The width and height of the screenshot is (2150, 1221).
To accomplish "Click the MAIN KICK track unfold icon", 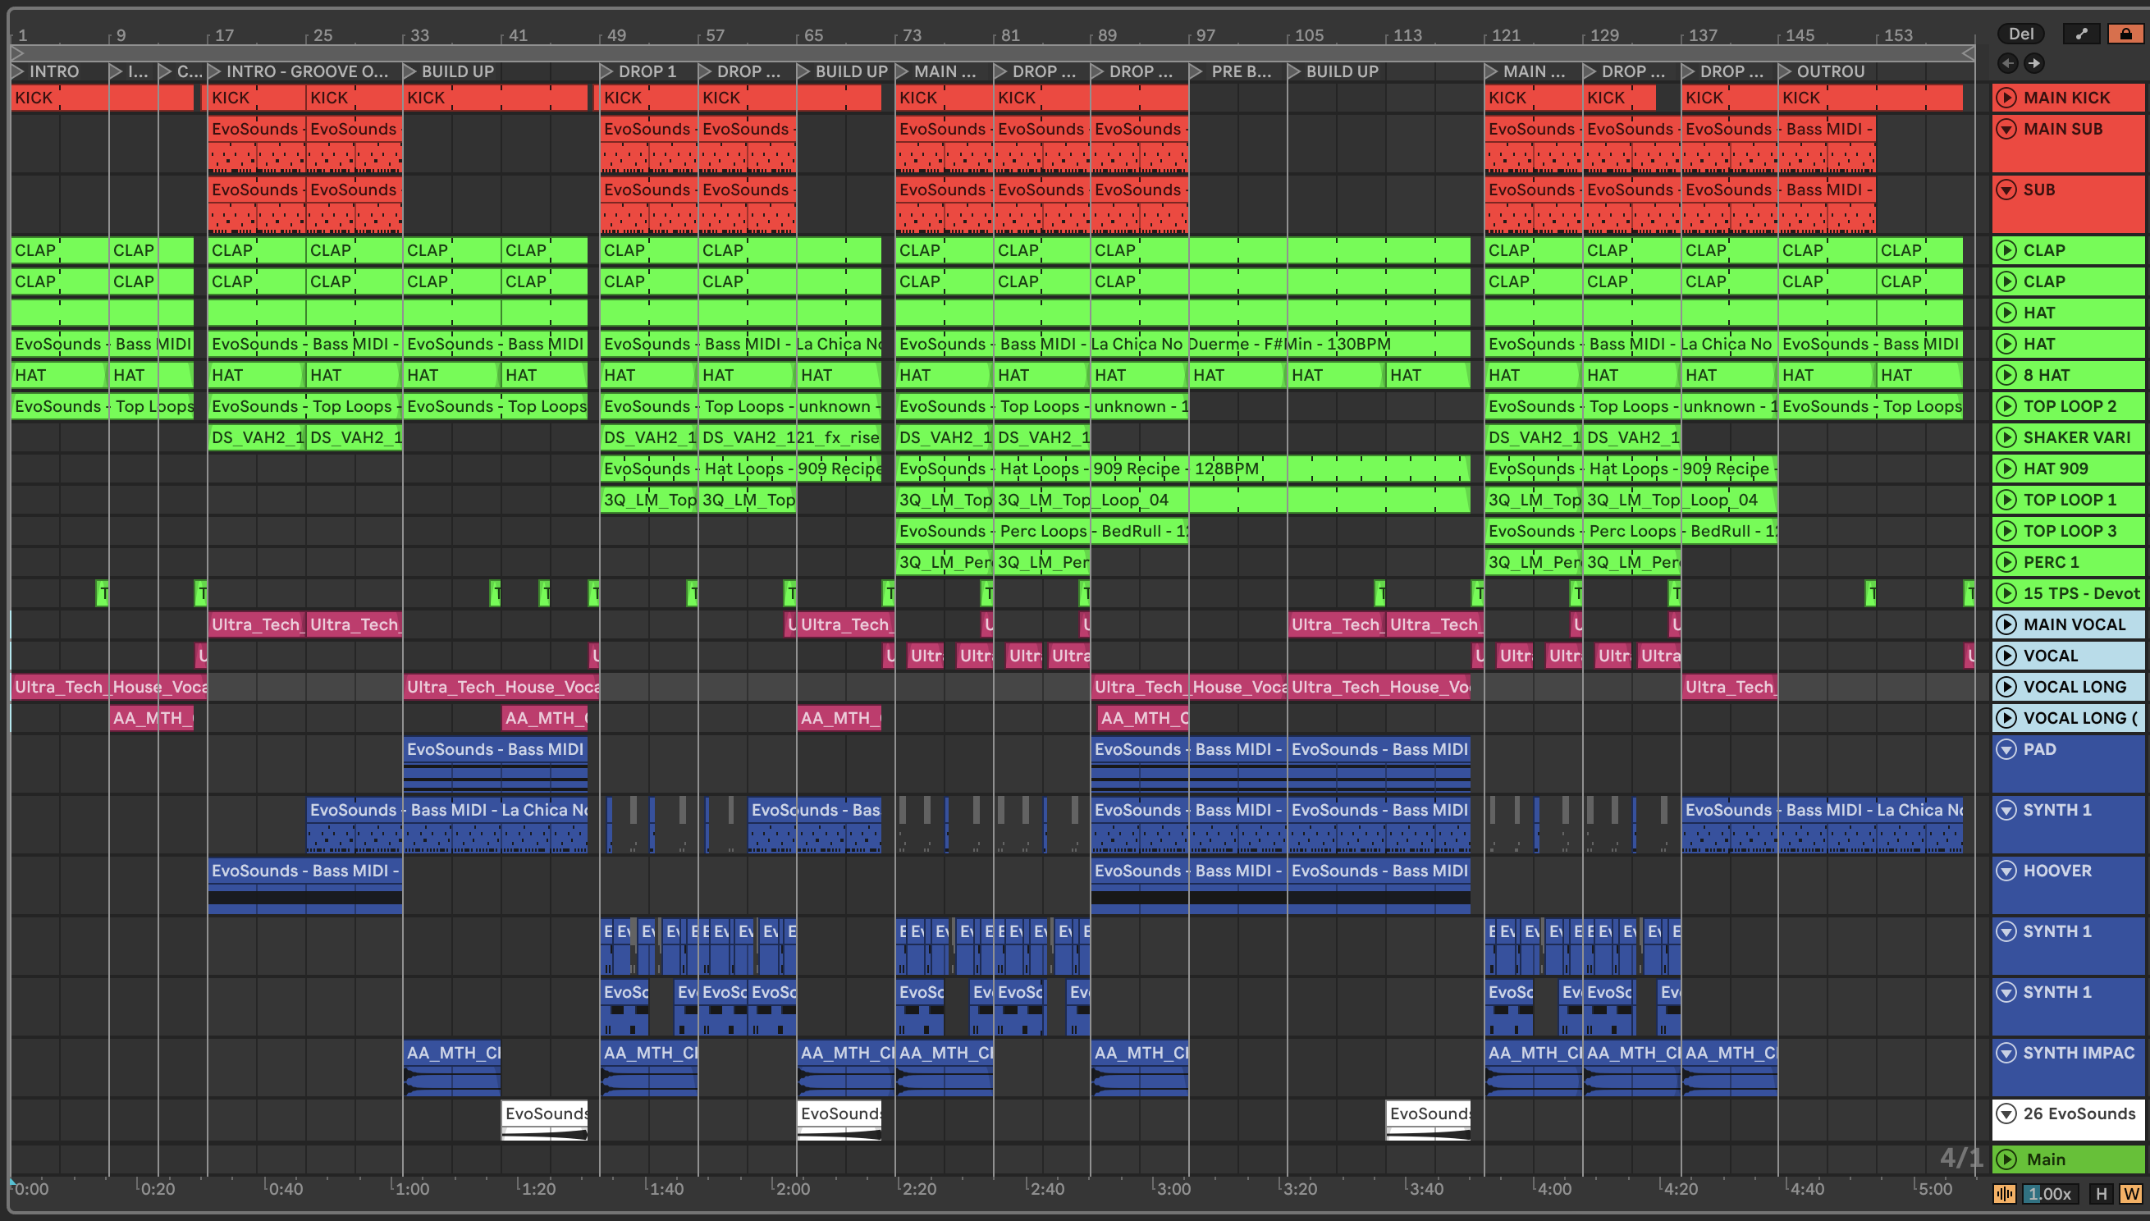I will click(x=2006, y=98).
